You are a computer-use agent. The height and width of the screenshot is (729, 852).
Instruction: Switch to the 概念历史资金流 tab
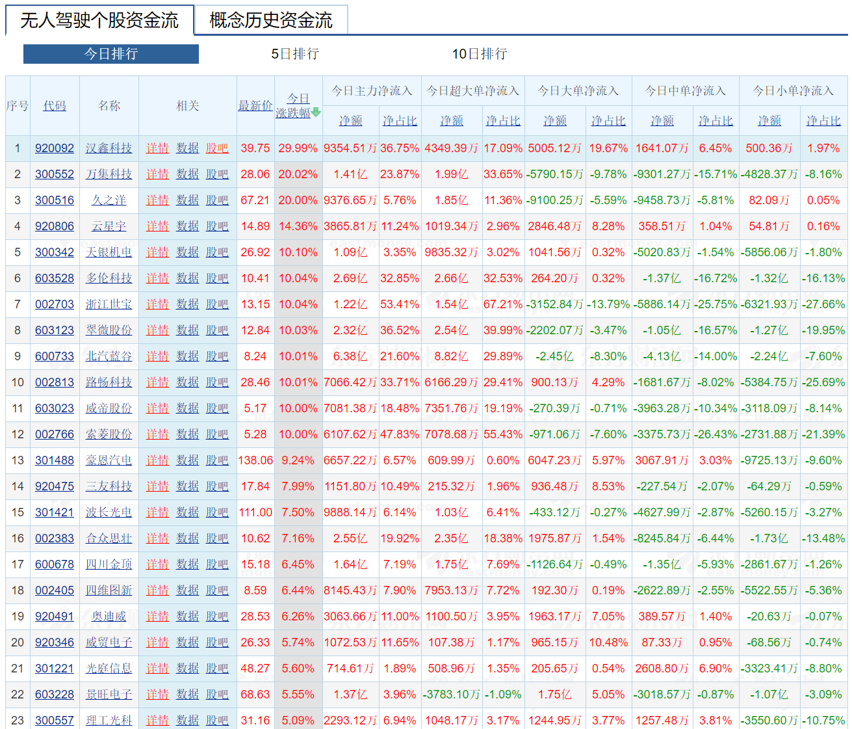pyautogui.click(x=271, y=20)
